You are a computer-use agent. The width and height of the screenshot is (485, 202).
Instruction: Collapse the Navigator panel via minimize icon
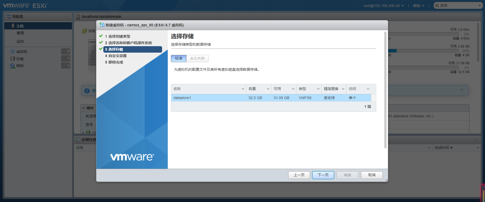(x=67, y=17)
